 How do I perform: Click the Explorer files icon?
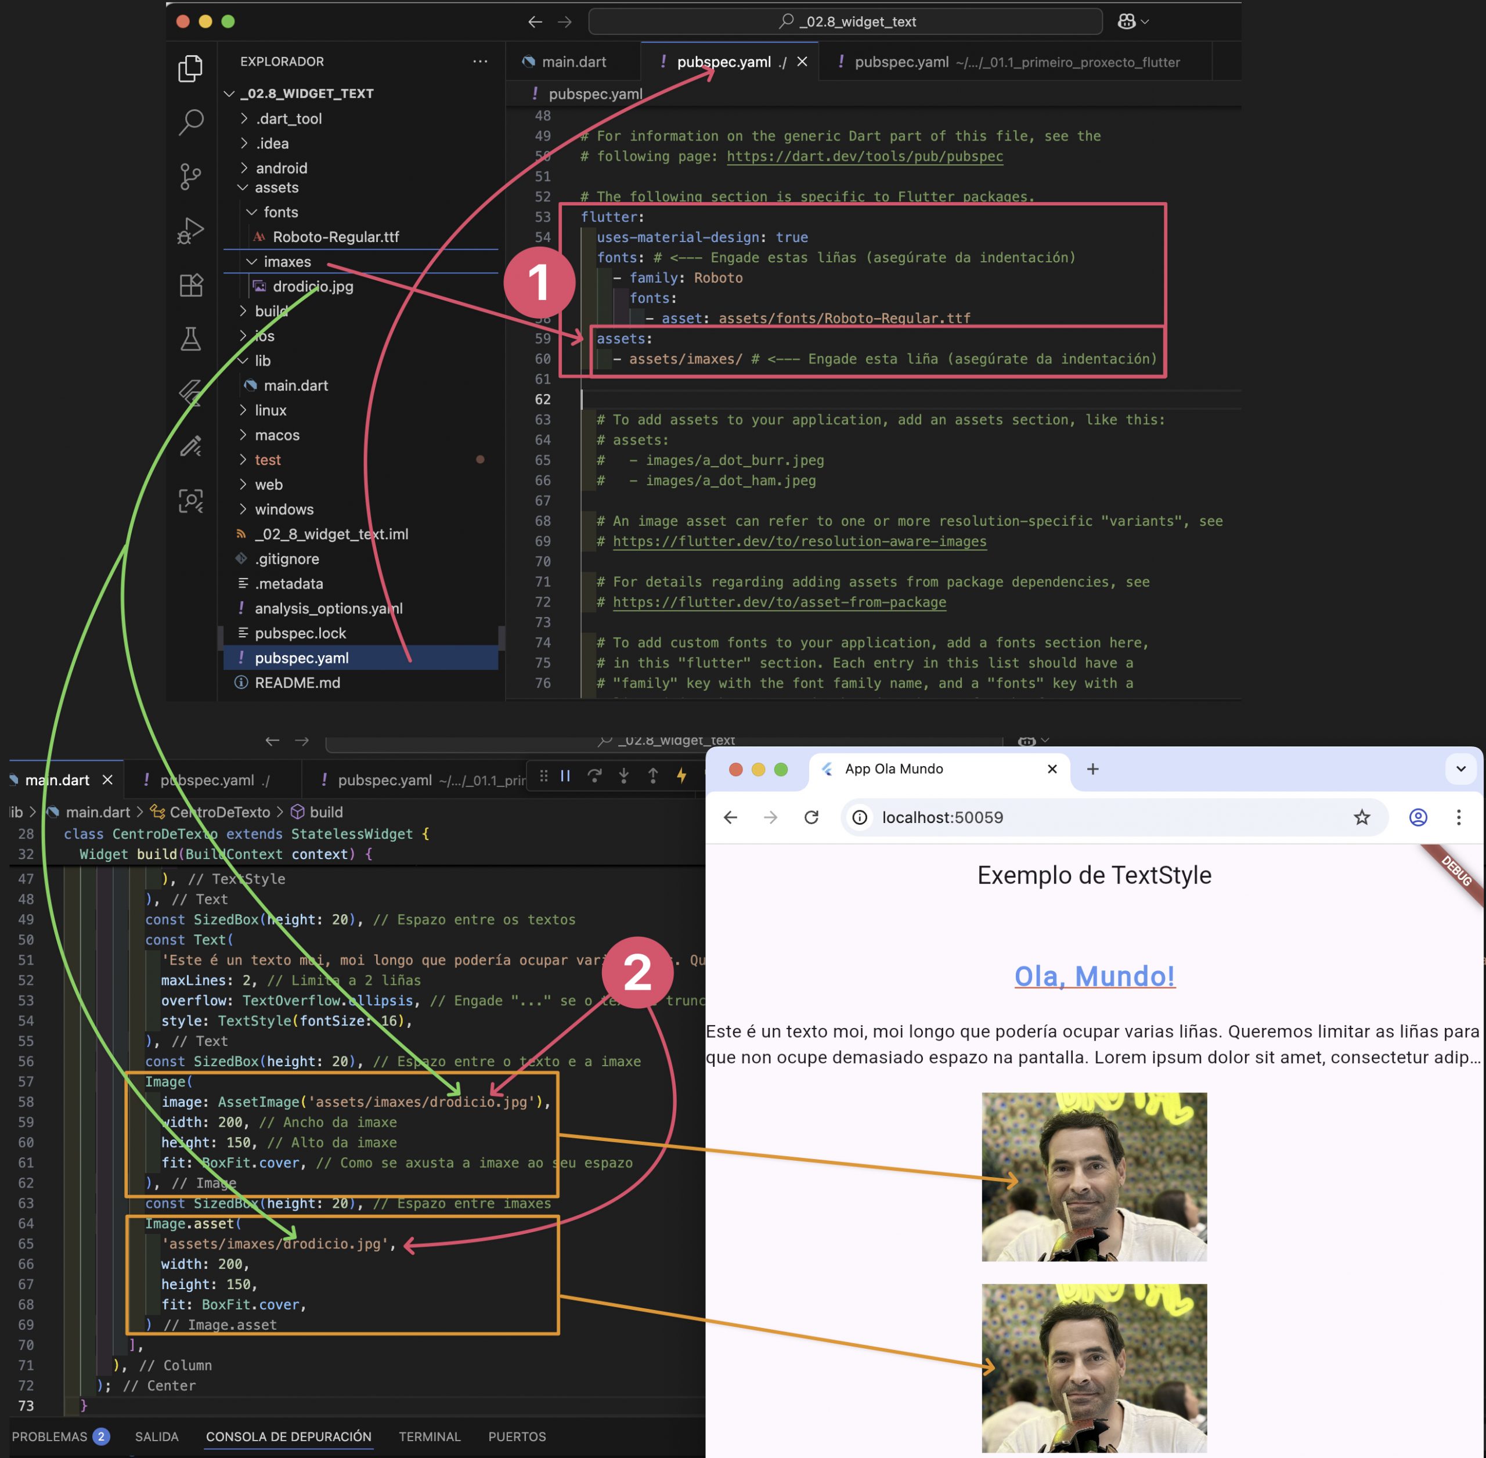191,68
